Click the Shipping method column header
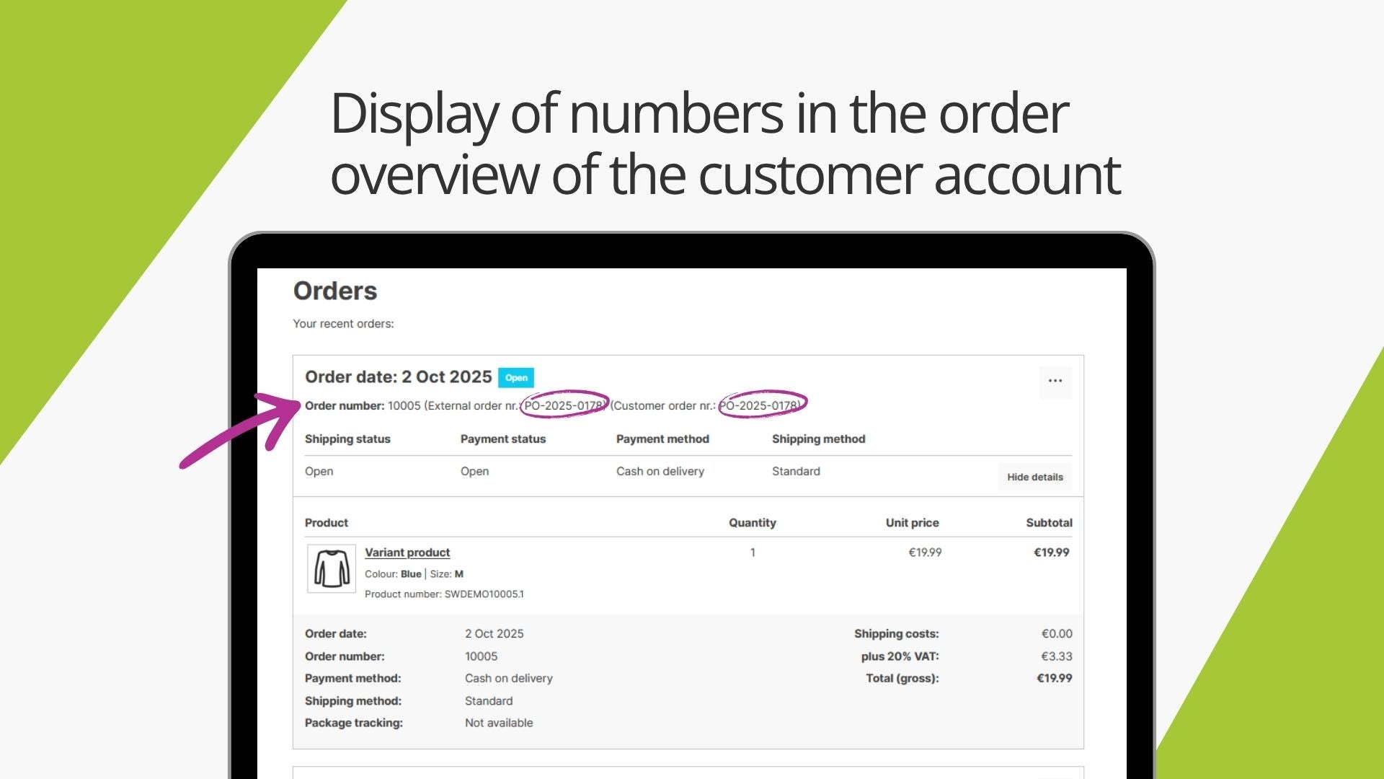The width and height of the screenshot is (1384, 779). coord(818,439)
